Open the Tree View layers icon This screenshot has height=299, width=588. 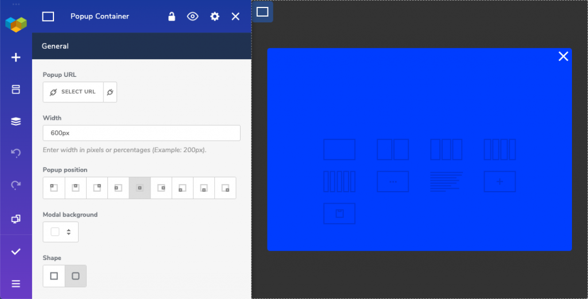[x=16, y=122]
